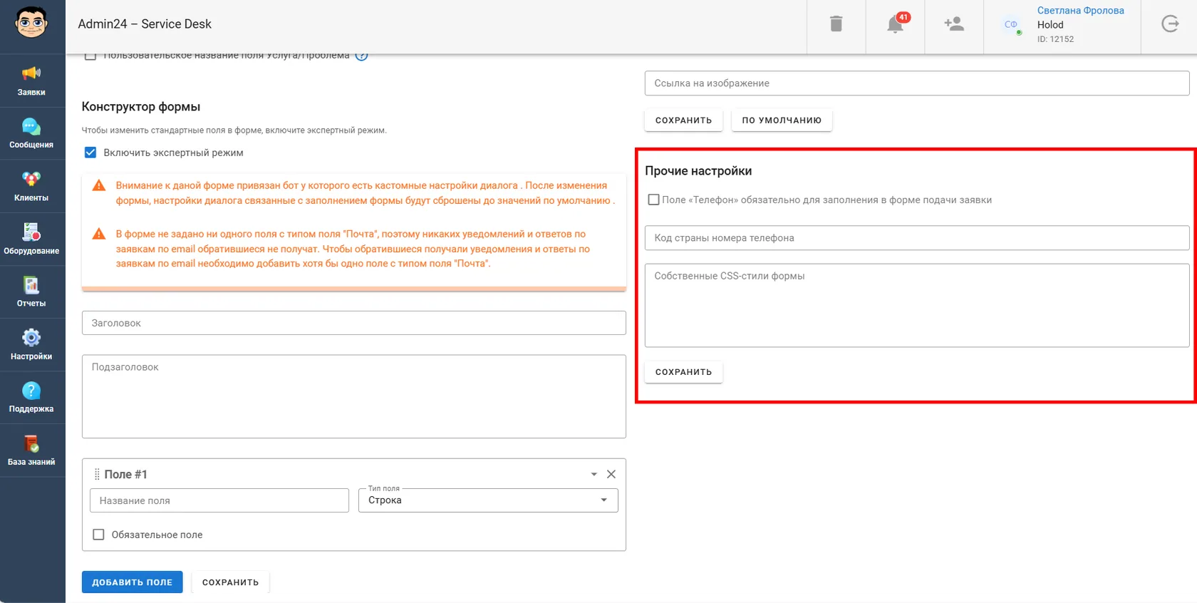Image resolution: width=1197 pixels, height=603 pixels.
Task: Open the Сообщения sidebar section
Action: (32, 134)
